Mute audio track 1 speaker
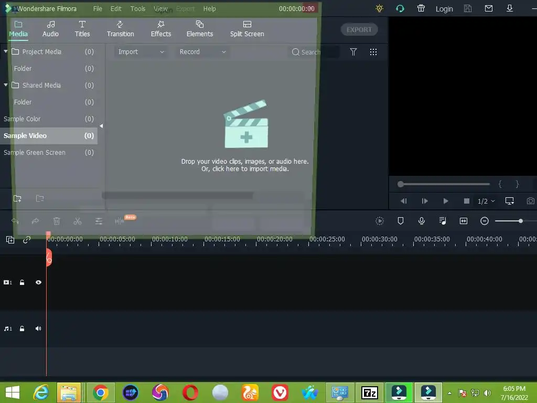Image resolution: width=537 pixels, height=403 pixels. (38, 328)
